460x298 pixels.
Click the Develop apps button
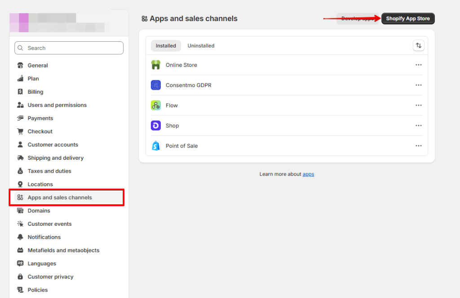[x=358, y=18]
